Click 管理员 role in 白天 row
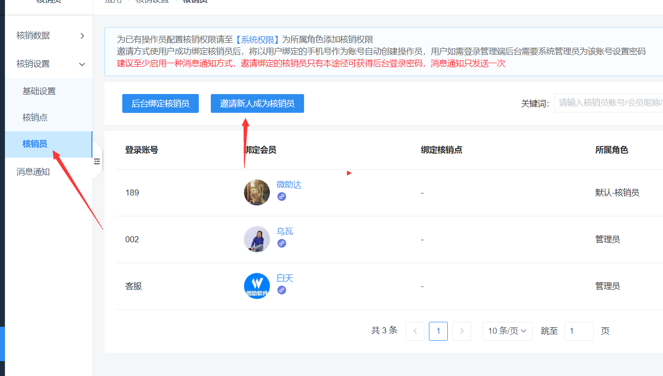Screen dimensions: 663x376 tap(607, 286)
